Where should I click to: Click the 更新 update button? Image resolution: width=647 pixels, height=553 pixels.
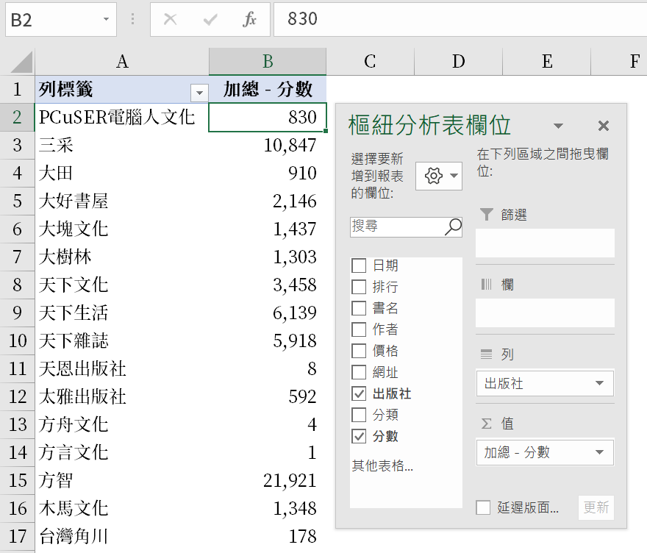point(596,507)
